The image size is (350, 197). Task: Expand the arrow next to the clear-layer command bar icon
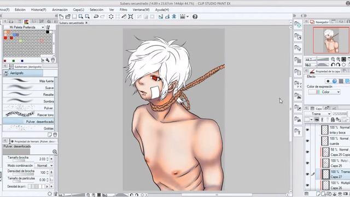[188, 16]
